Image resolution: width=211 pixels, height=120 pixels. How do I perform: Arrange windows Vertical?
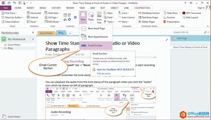click(x=32, y=17)
